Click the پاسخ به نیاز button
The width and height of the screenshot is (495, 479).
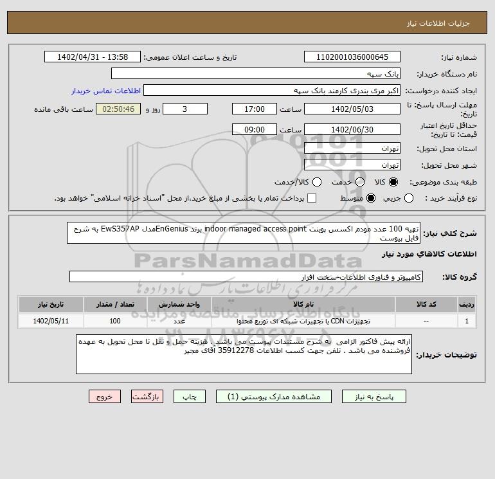coord(373,397)
